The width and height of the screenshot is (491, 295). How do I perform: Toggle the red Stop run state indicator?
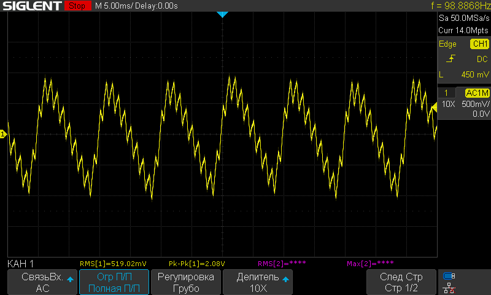(76, 6)
